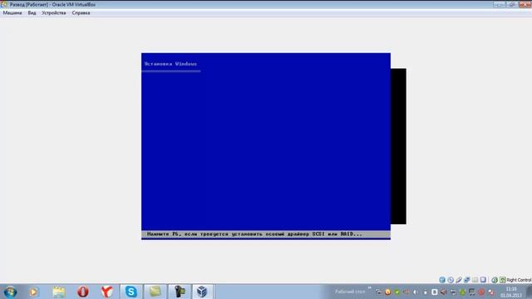Switch to the VirtualBox taskbar button
This screenshot has height=299, width=532.
[x=202, y=292]
